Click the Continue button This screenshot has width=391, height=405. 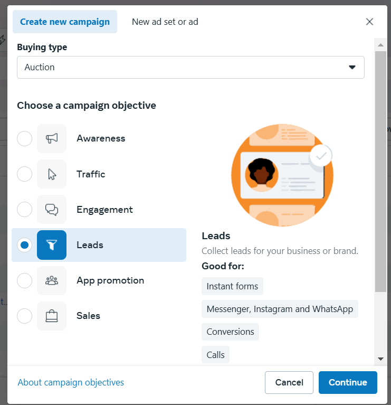348,382
